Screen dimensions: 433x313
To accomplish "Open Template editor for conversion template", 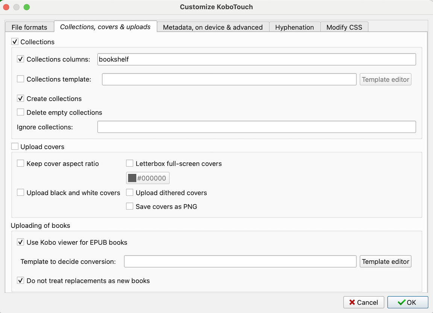I will coord(385,262).
